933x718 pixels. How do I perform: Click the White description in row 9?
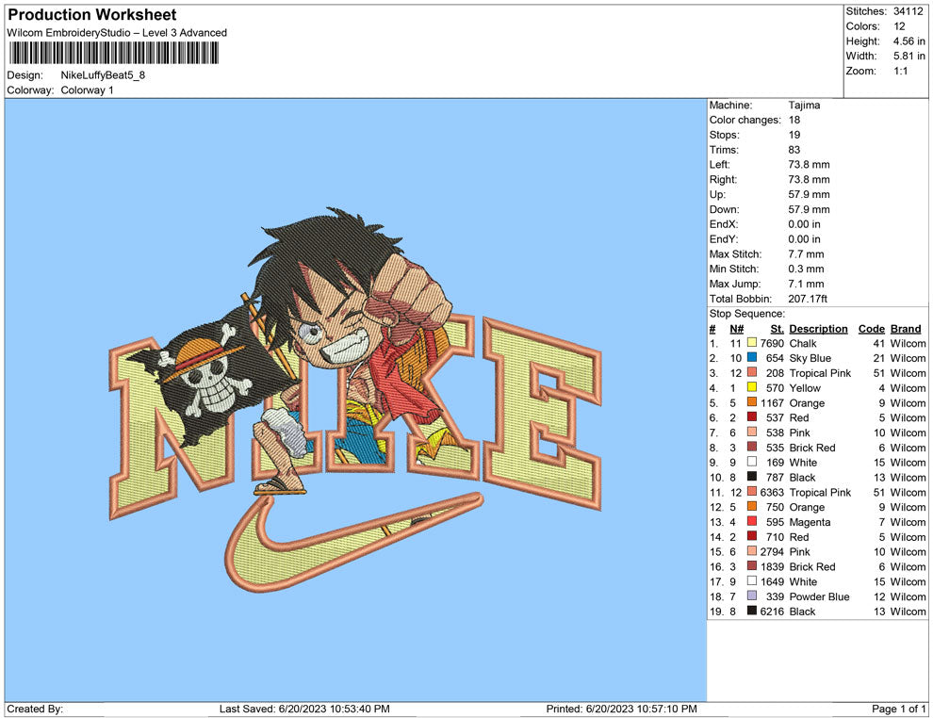click(803, 463)
